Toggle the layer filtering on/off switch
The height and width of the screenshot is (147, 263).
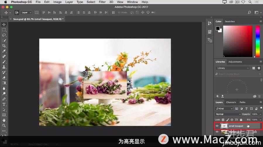261,108
